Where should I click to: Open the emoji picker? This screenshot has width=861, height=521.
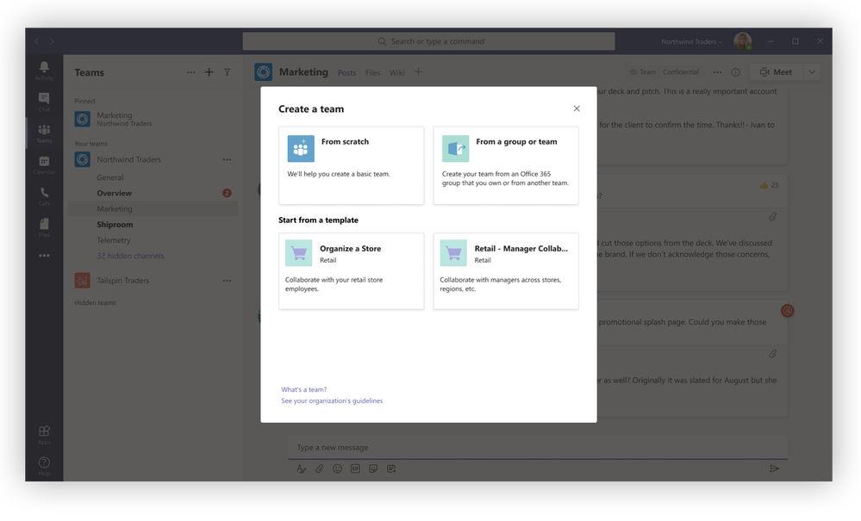(337, 468)
